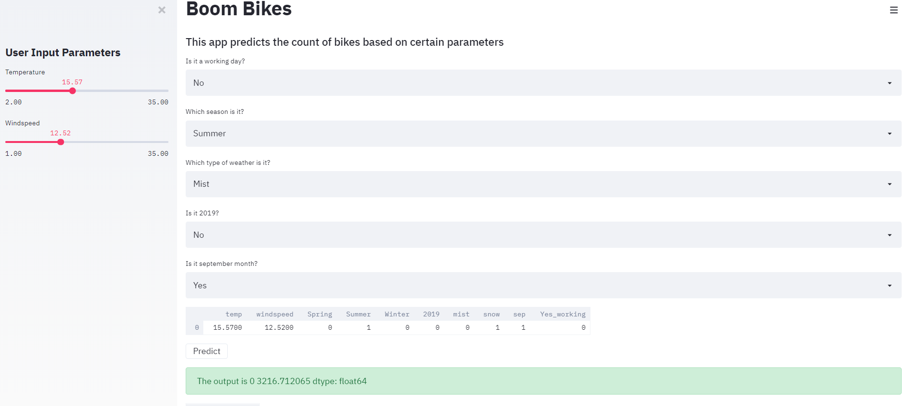Image resolution: width=905 pixels, height=406 pixels.
Task: Select the temp value cell in the table
Action: tap(228, 327)
